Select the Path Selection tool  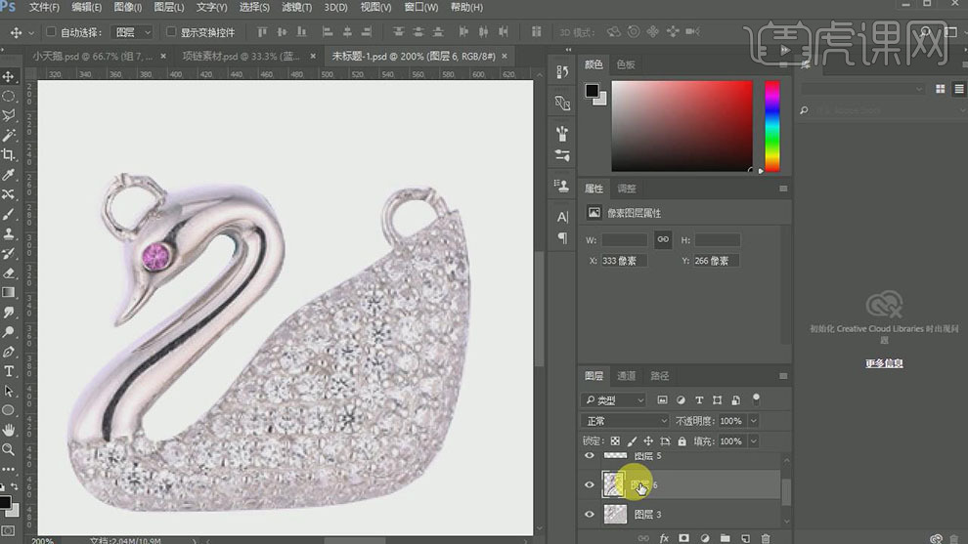click(9, 391)
